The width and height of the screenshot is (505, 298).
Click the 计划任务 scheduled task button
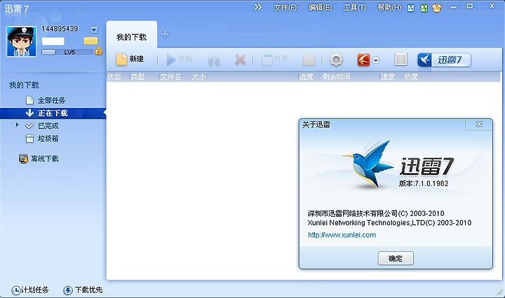point(30,290)
